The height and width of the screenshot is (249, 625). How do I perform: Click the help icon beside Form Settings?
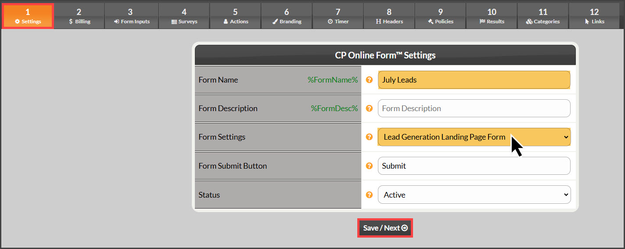(x=370, y=137)
